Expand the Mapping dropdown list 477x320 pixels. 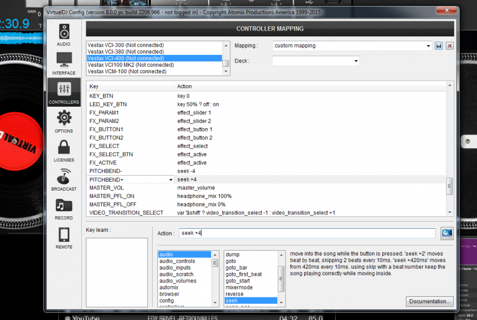click(x=429, y=46)
